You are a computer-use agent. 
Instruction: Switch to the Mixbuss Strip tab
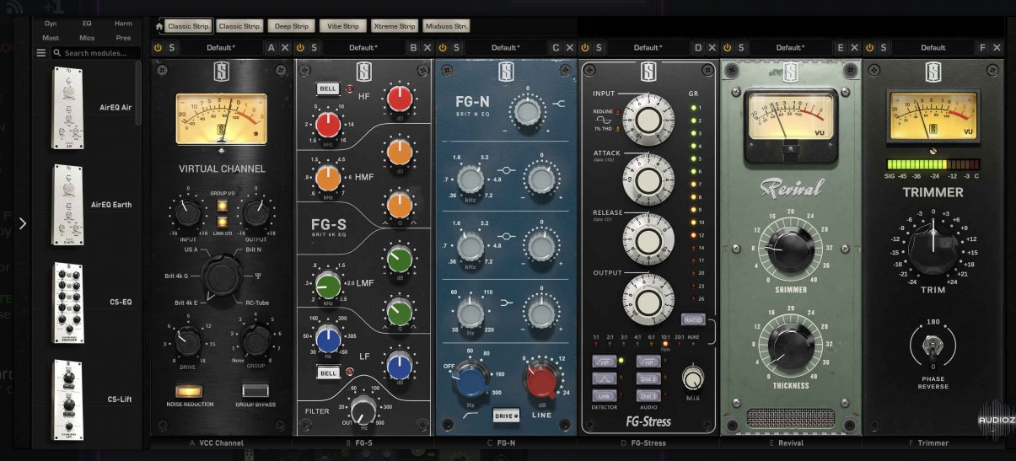(x=446, y=27)
